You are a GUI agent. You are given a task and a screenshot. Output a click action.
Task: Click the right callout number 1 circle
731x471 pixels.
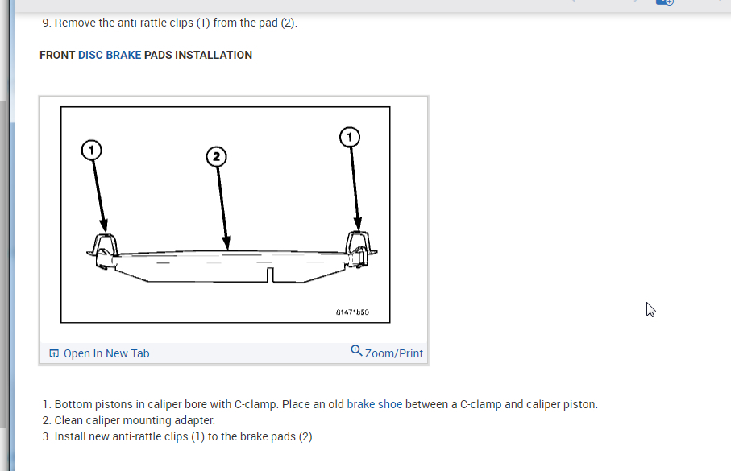350,137
